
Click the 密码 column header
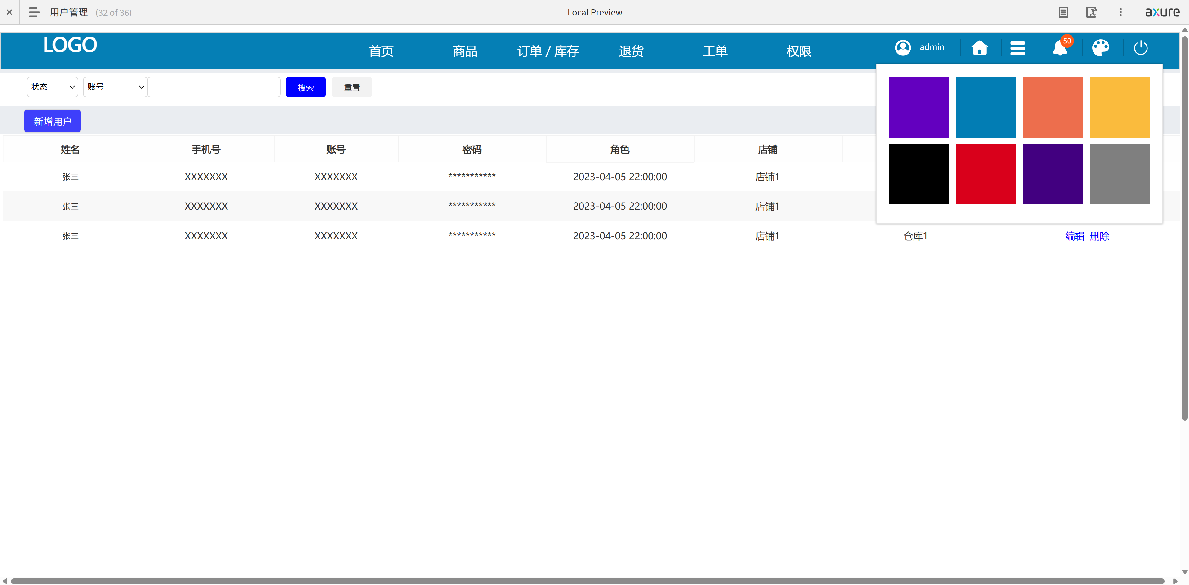472,150
